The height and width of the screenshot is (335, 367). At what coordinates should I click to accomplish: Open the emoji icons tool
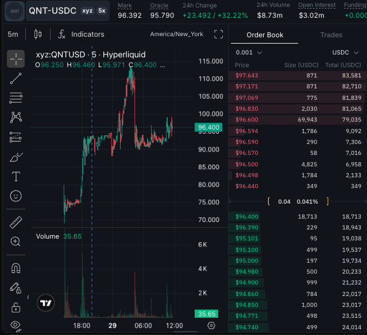[16, 196]
